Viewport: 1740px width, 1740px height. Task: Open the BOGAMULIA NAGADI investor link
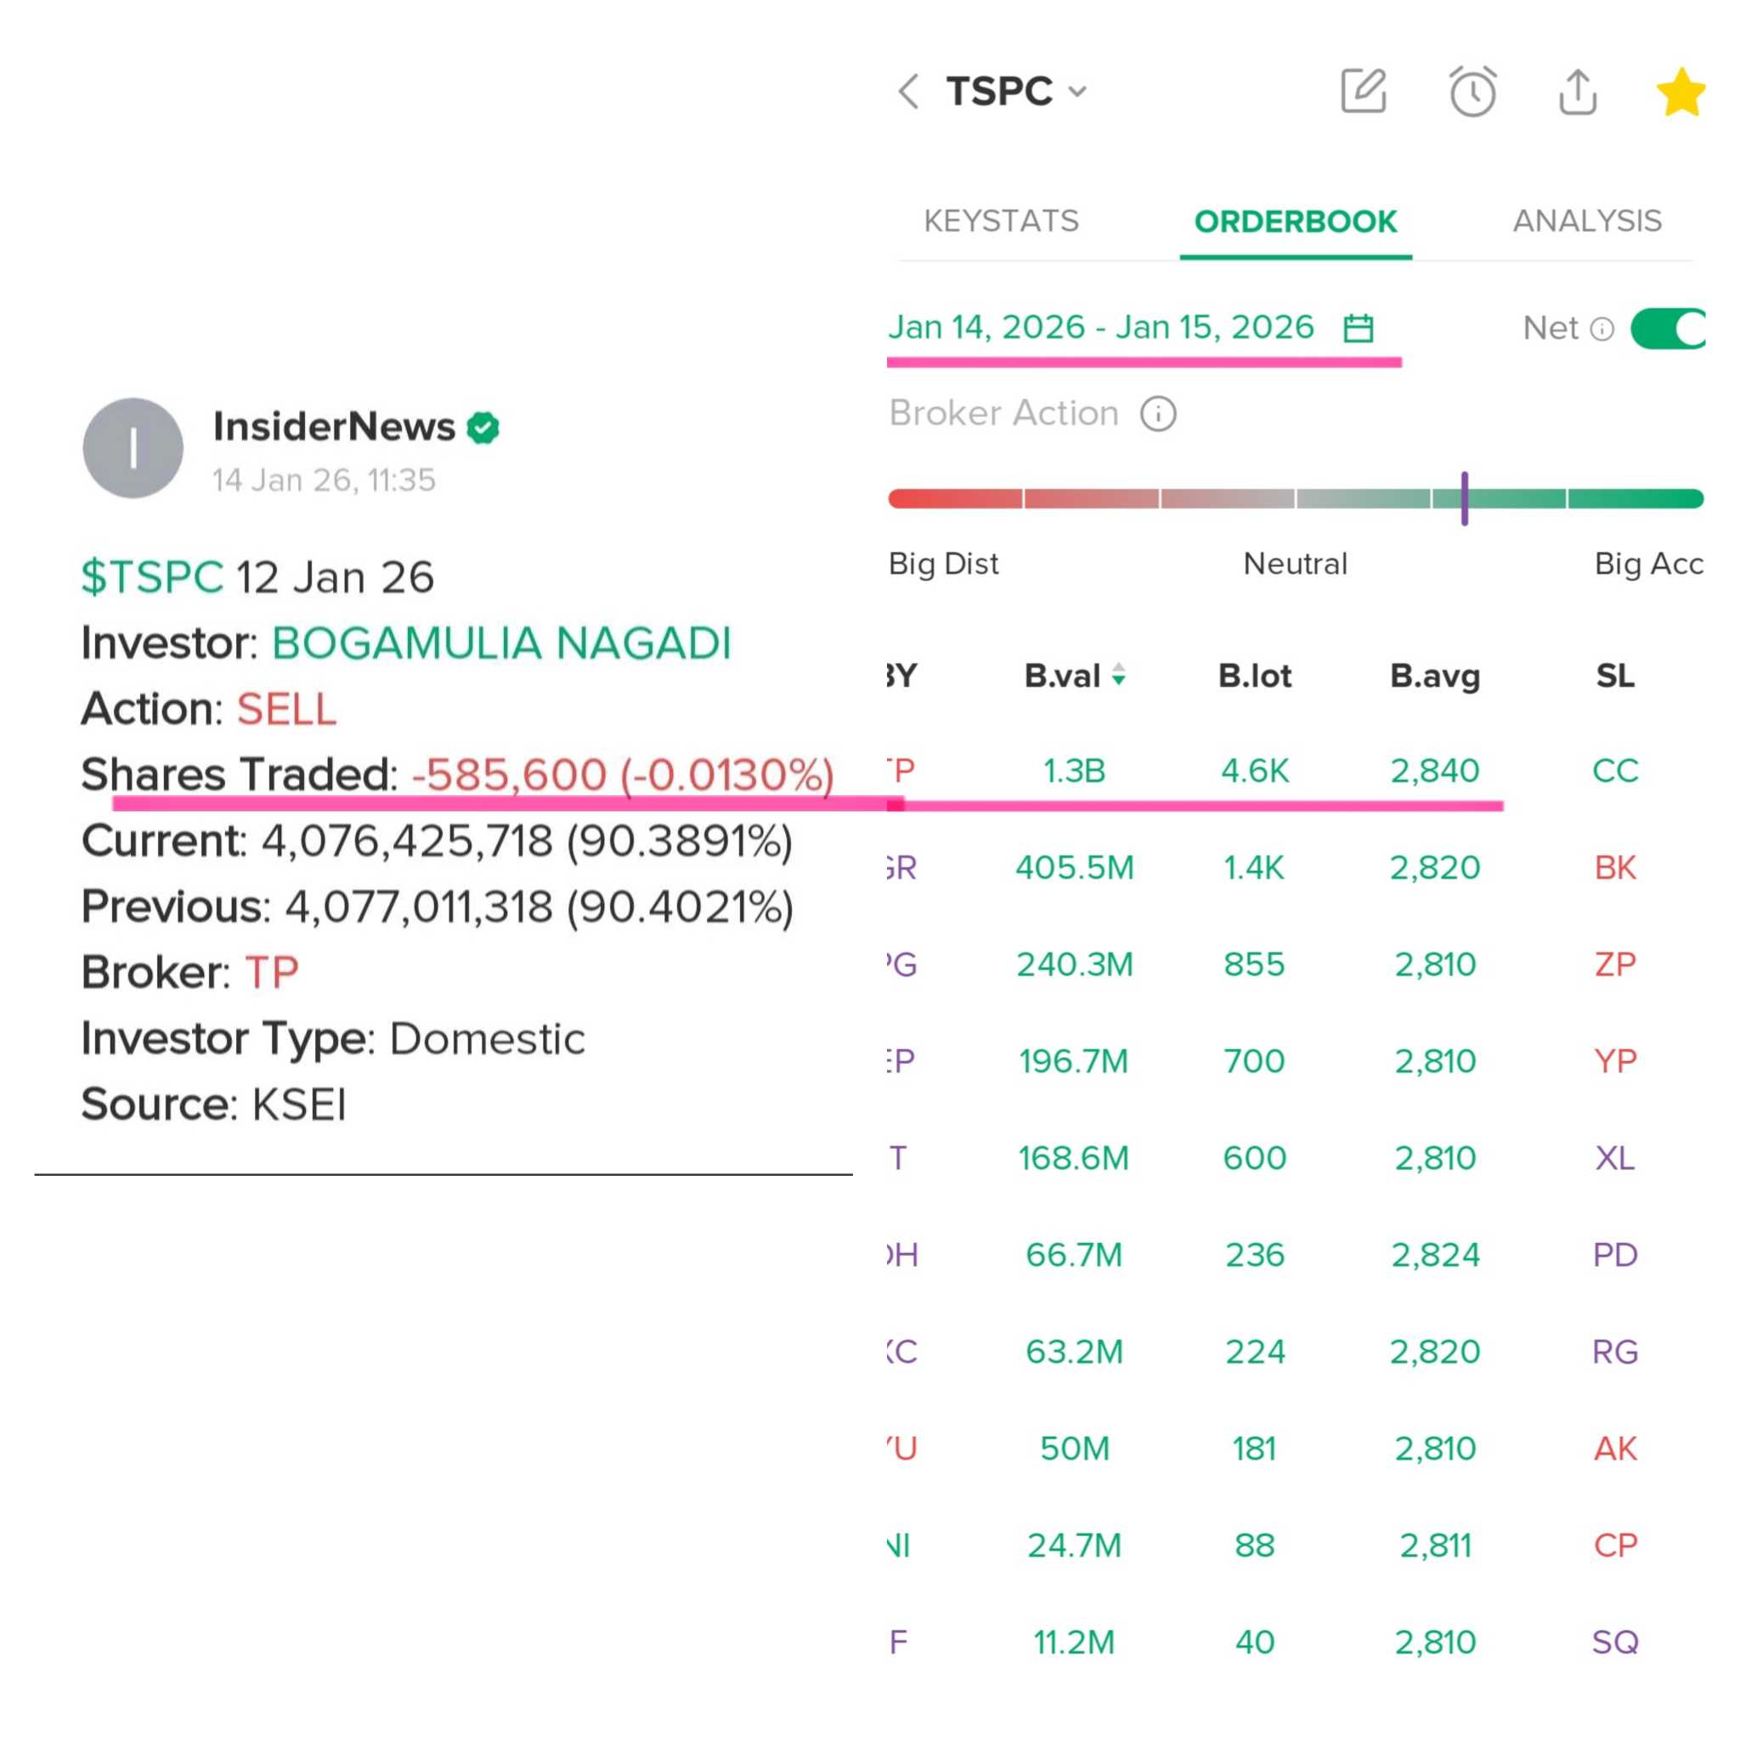coord(501,643)
